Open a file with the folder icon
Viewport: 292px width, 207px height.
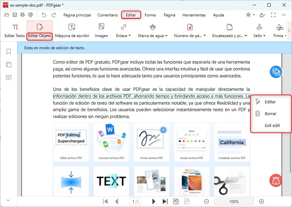point(7,15)
